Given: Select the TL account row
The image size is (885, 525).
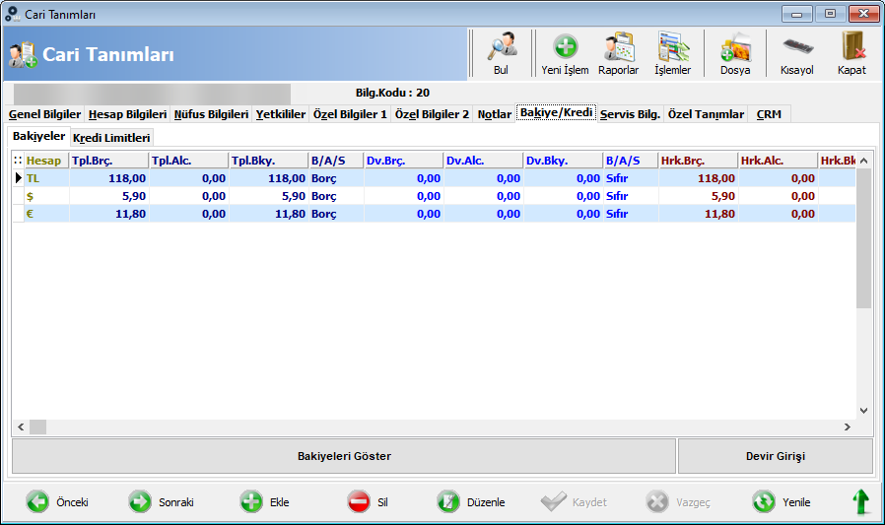Looking at the screenshot, I should pos(434,178).
